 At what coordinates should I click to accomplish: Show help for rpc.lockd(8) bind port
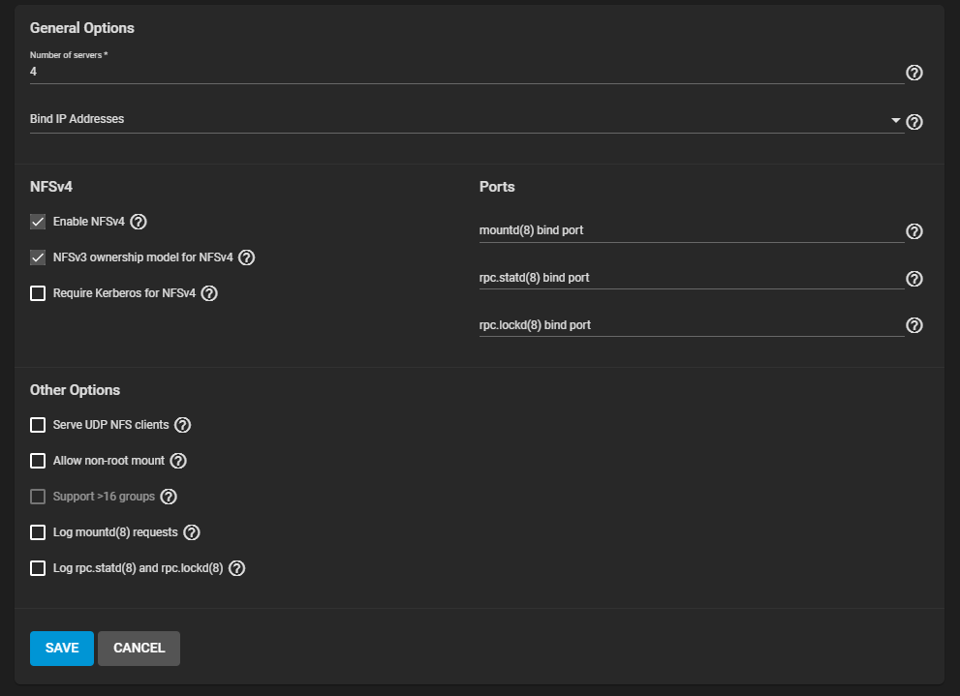[914, 325]
